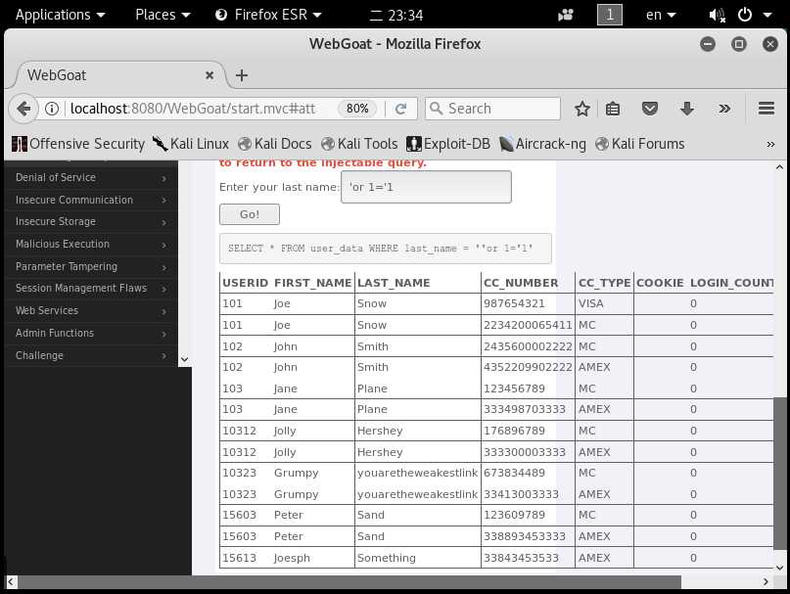
Task: Open the Firefox ESR app menu
Action: click(268, 15)
